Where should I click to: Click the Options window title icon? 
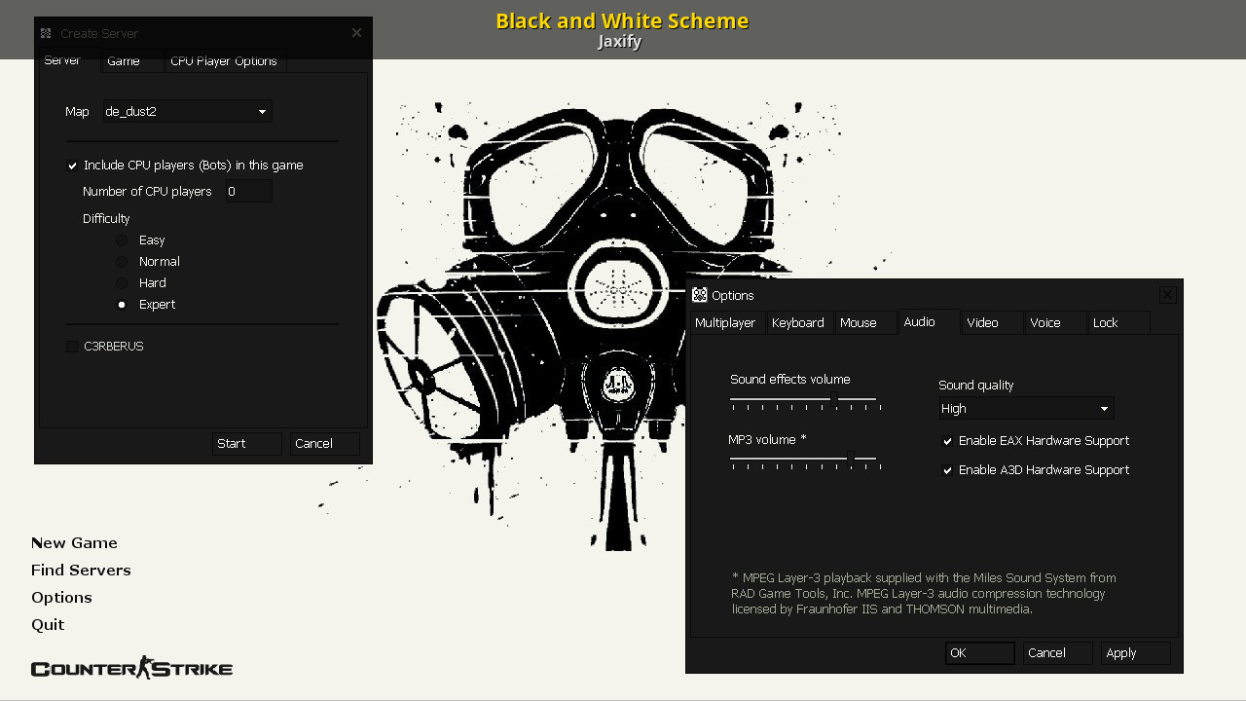(x=699, y=295)
